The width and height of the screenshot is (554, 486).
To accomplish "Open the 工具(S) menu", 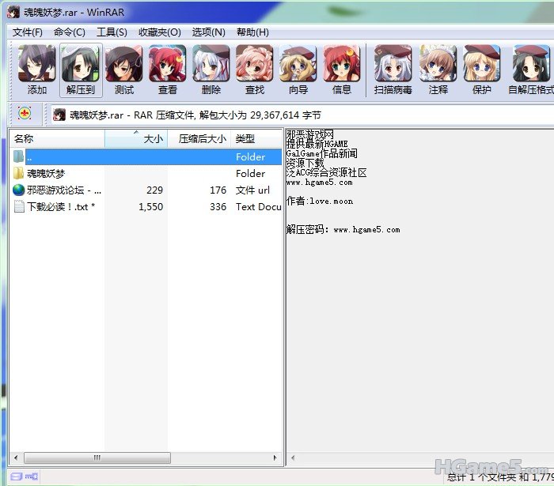I will 112,32.
